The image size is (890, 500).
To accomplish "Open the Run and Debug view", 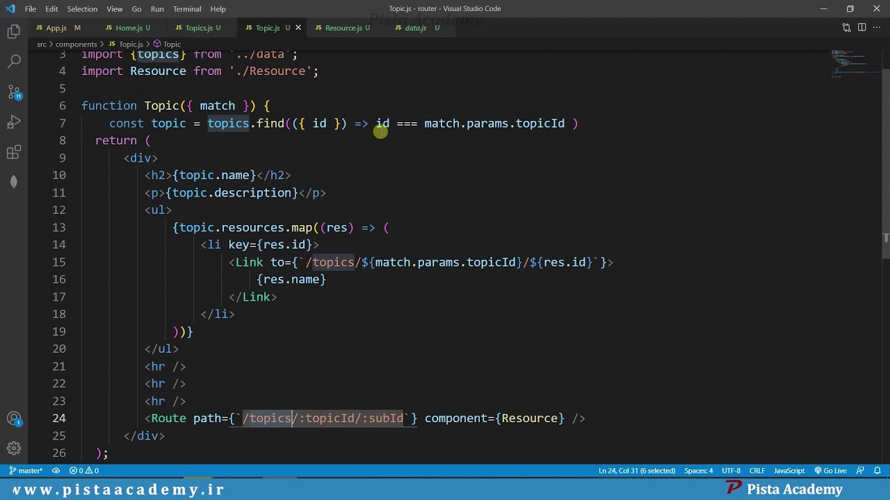I will 14,122.
